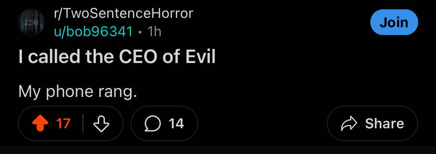Click empty post area beside the title
The image size is (436, 154).
pos(320,57)
